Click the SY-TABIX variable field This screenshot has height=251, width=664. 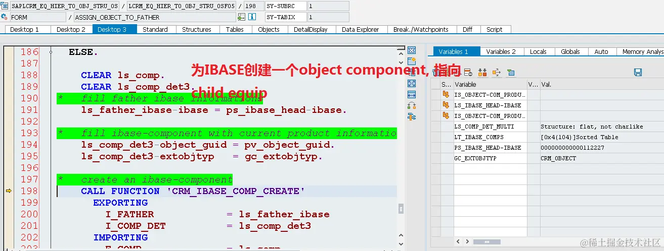pos(286,17)
